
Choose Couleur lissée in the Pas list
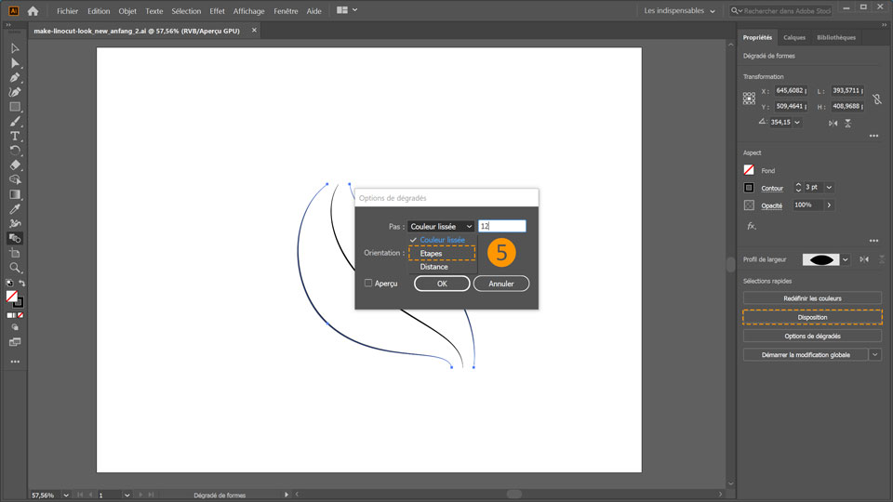tap(442, 240)
